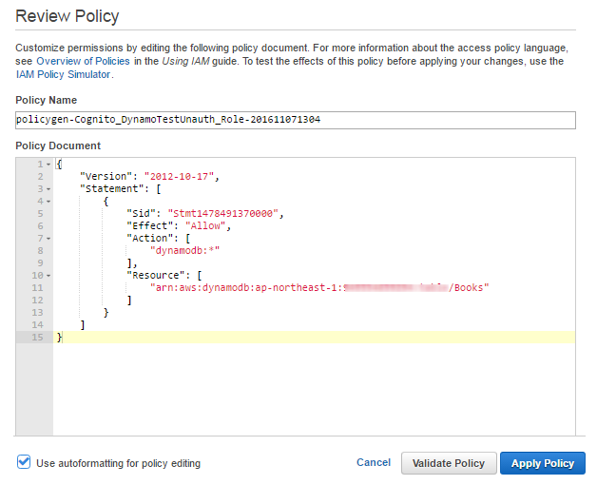Click the closing brace on line 15

[59, 338]
